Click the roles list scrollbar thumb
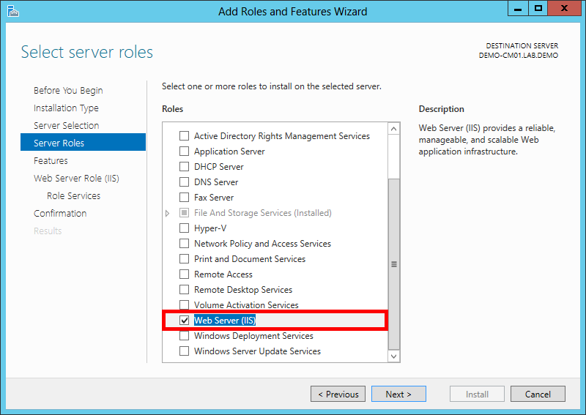 pos(394,263)
